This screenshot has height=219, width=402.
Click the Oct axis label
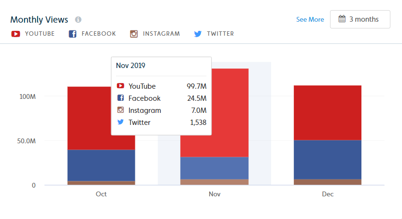tap(101, 194)
